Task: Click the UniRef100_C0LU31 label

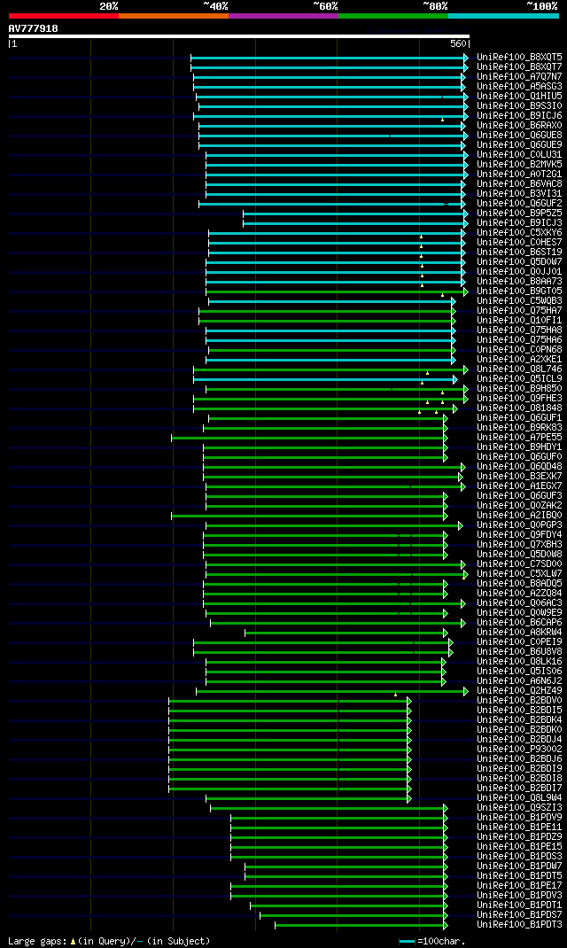Action: click(519, 155)
